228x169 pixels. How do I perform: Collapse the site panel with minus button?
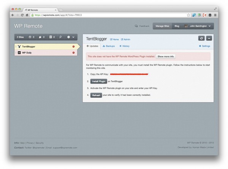pyautogui.click(x=209, y=38)
